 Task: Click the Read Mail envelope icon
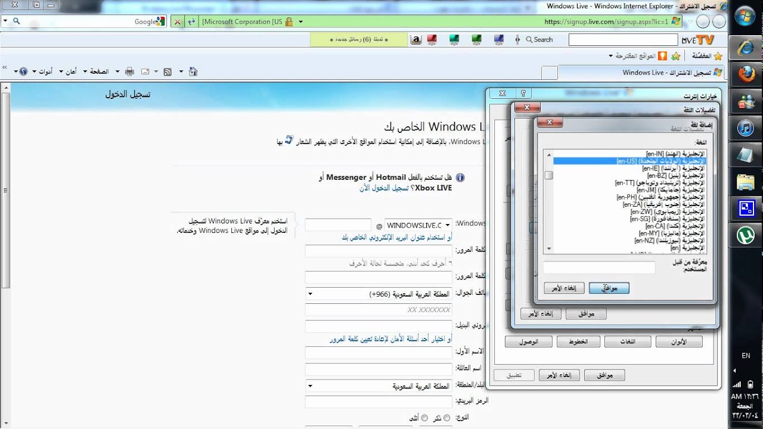(x=145, y=71)
